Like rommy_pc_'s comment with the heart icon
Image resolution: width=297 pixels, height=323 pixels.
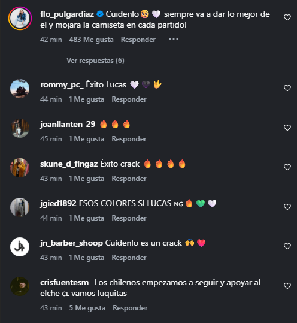pos(287,88)
